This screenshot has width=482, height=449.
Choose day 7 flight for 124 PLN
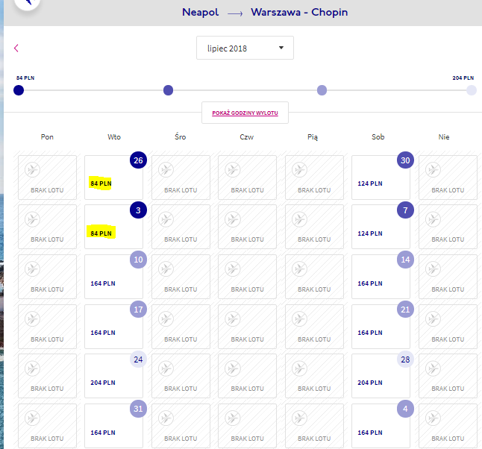(x=381, y=227)
